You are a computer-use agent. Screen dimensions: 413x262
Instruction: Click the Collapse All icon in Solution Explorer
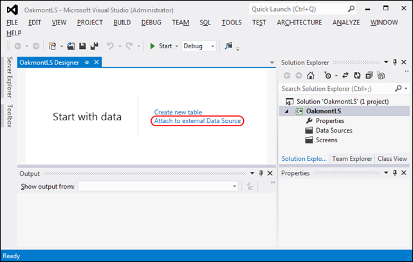(x=369, y=76)
